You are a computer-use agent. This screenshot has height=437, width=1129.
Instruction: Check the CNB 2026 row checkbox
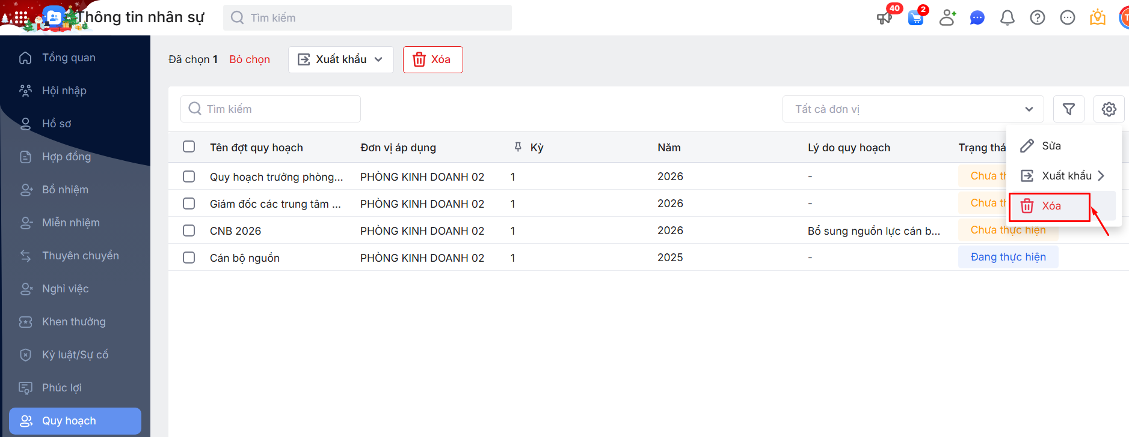coord(189,231)
